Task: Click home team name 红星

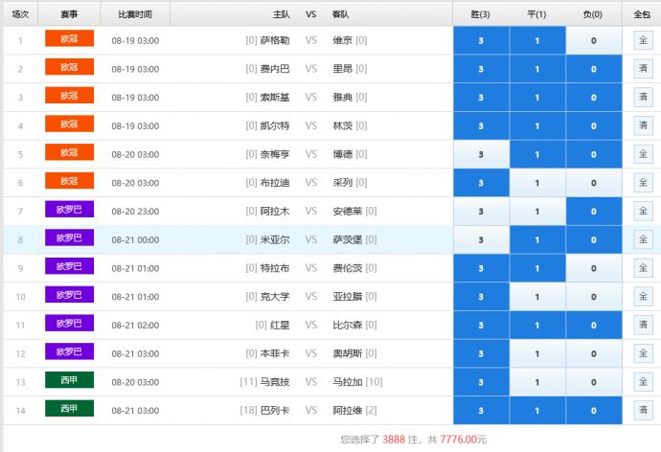Action: tap(280, 325)
